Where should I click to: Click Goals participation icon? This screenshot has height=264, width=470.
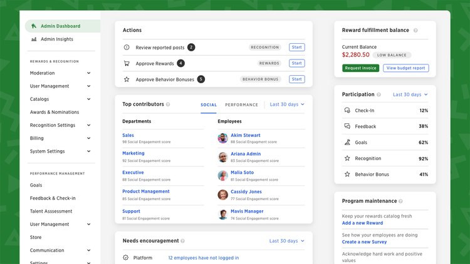[x=347, y=142]
